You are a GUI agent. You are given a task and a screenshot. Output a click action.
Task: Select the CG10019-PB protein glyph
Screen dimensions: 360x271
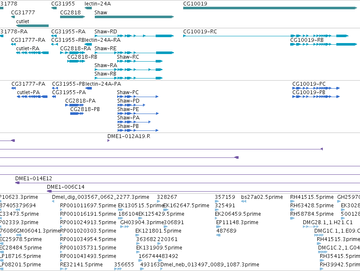click(316, 97)
